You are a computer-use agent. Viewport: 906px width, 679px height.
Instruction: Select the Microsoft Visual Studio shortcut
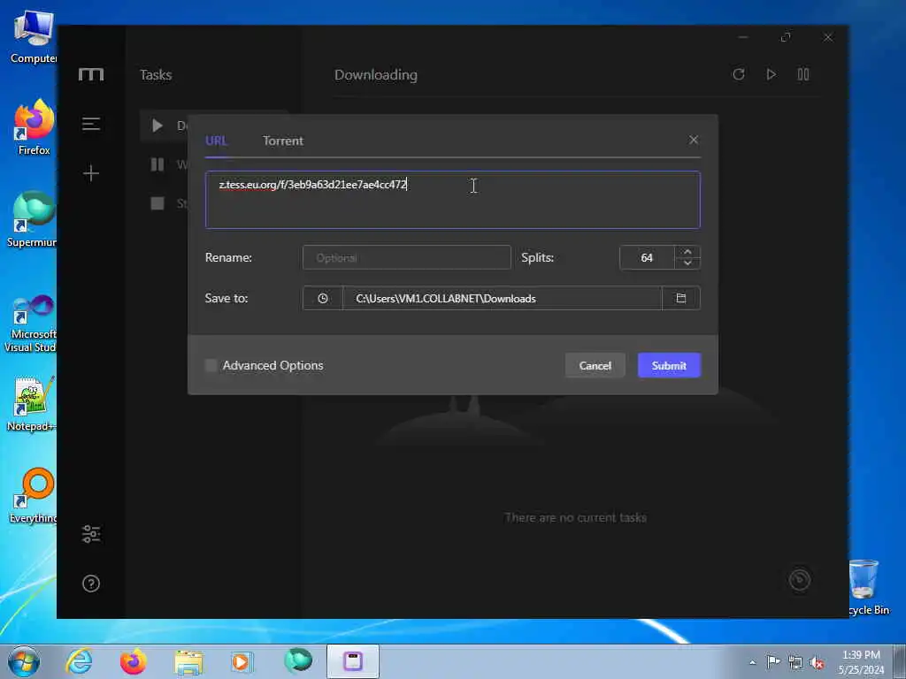(x=31, y=324)
